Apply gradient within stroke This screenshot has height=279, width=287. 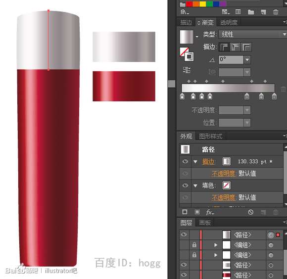tap(224, 47)
